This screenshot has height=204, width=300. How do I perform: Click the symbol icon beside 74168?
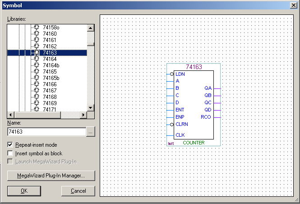[x=37, y=97]
